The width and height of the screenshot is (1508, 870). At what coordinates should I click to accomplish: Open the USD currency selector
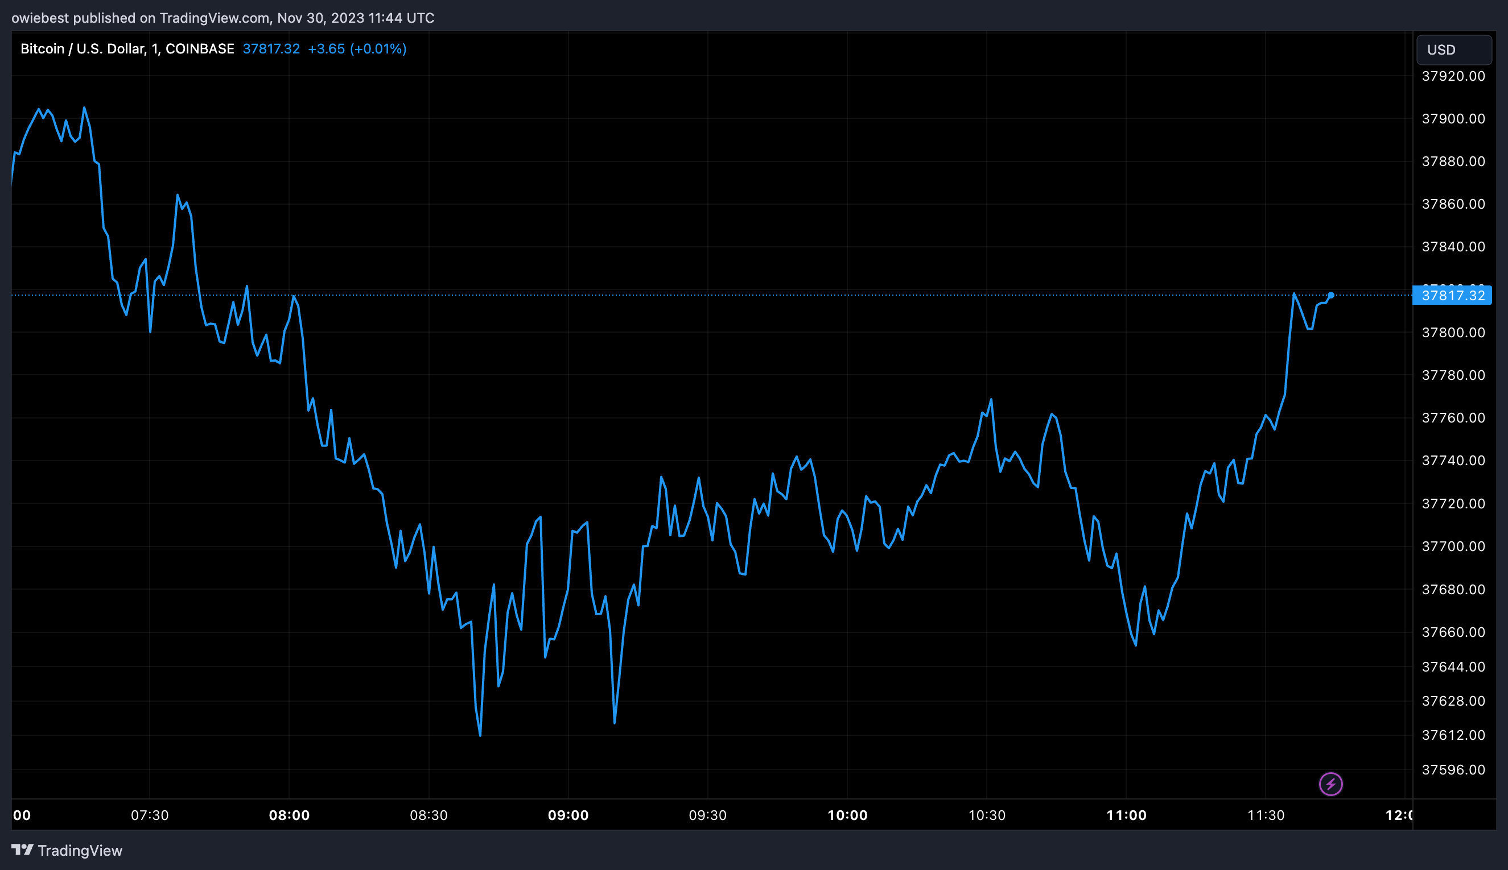(1453, 49)
